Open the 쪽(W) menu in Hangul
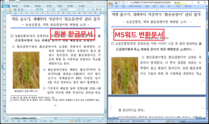 click(x=60, y=6)
